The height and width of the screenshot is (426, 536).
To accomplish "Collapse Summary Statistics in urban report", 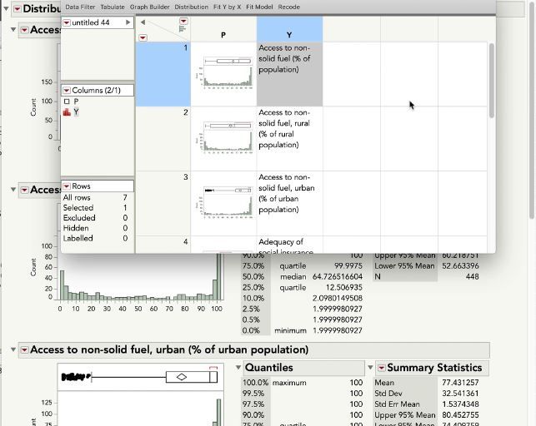I will click(370, 367).
